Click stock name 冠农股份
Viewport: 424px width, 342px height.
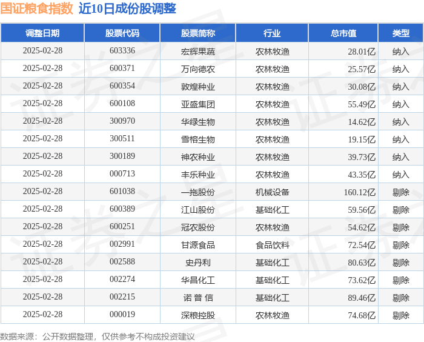click(x=198, y=227)
